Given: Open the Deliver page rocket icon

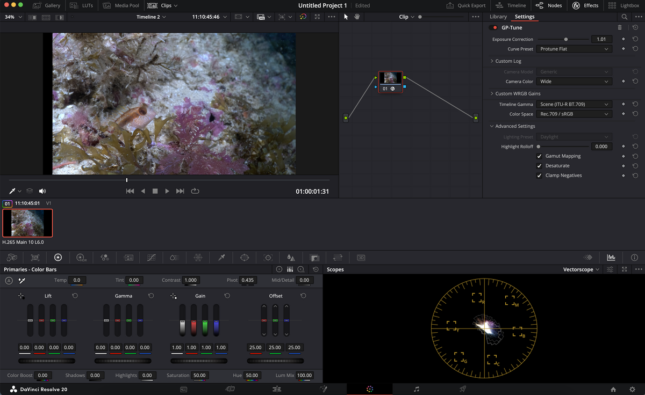Looking at the screenshot, I should pyautogui.click(x=462, y=389).
